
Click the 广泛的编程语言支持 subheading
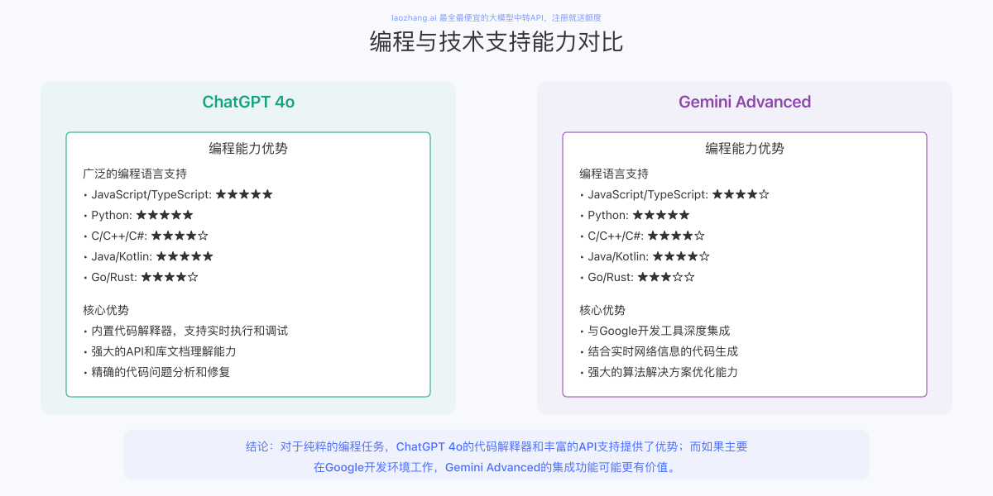coord(135,174)
